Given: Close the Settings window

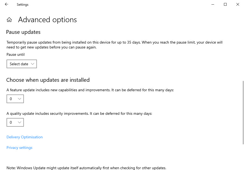Looking at the screenshot, I should pos(237,4).
